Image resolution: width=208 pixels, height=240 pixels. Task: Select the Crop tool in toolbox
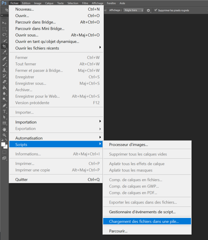coord(4,46)
